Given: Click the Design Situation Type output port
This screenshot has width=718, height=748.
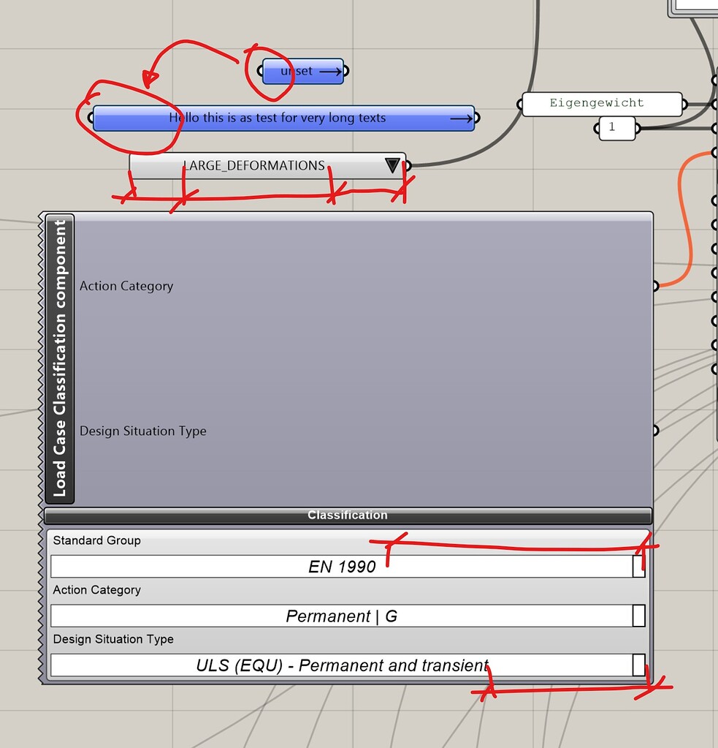Looking at the screenshot, I should coord(655,431).
